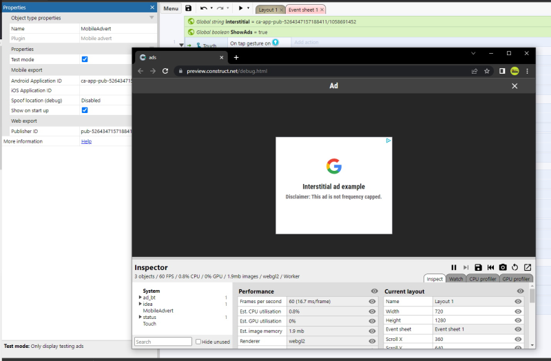Watch the Est. CPU utilisation value

(372, 311)
